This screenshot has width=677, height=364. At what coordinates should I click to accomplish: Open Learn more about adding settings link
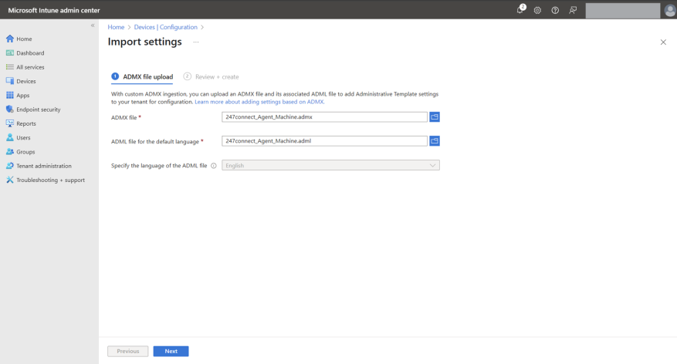click(259, 103)
